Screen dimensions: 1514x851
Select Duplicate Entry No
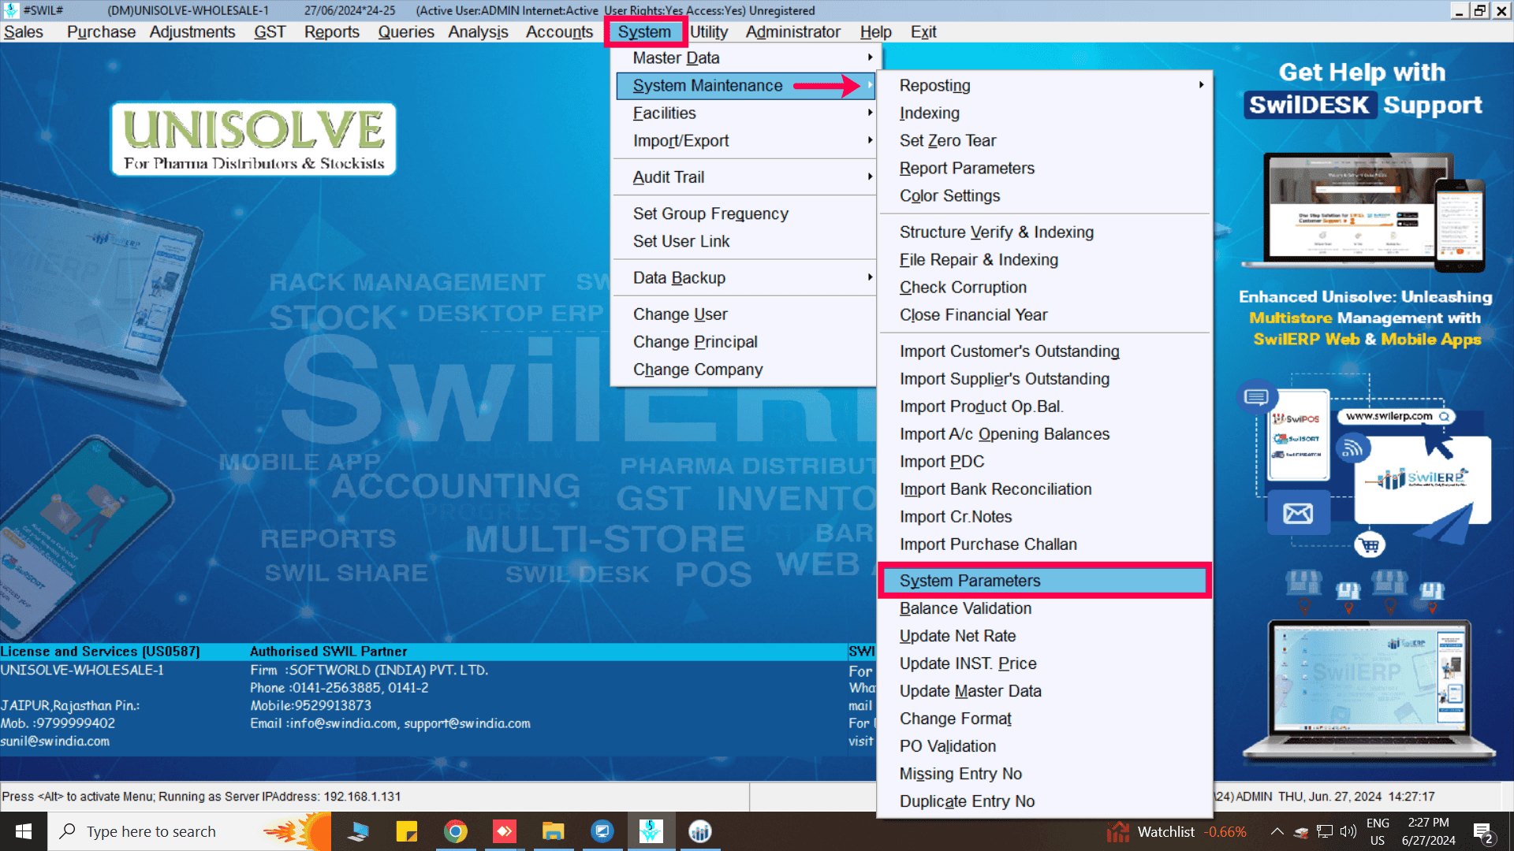pyautogui.click(x=1045, y=801)
